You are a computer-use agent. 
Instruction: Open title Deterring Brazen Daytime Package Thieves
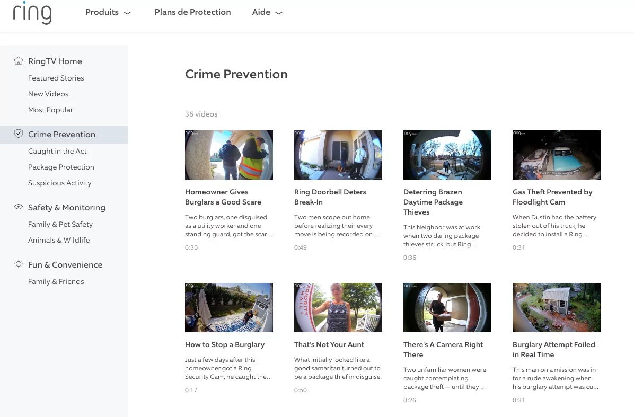[433, 202]
